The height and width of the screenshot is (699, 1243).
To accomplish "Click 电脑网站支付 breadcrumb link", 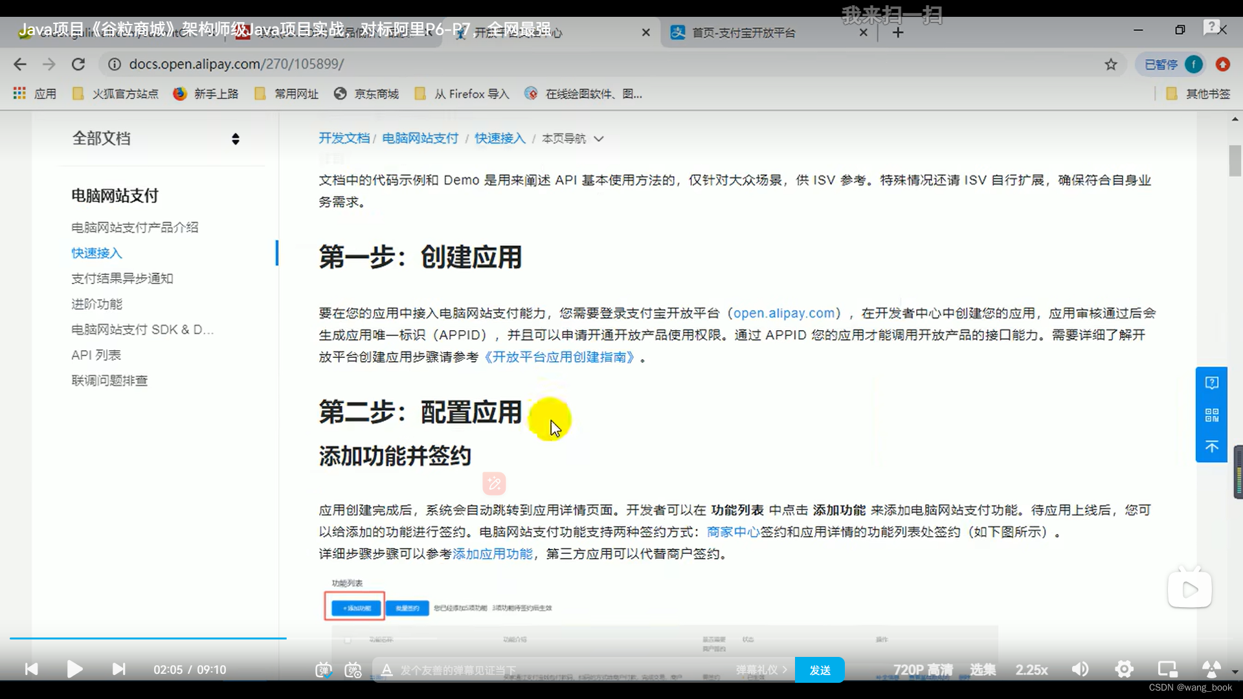I will click(x=420, y=139).
